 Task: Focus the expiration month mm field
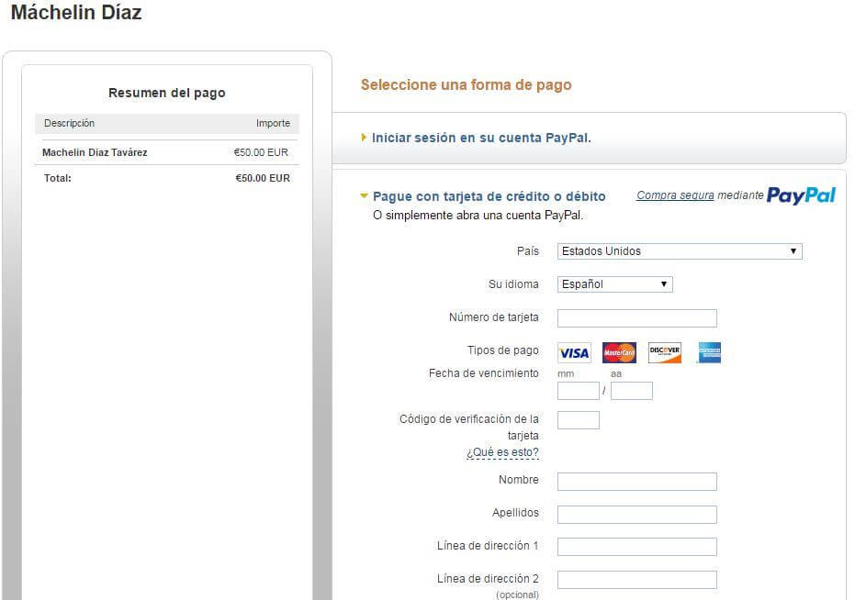tap(578, 391)
